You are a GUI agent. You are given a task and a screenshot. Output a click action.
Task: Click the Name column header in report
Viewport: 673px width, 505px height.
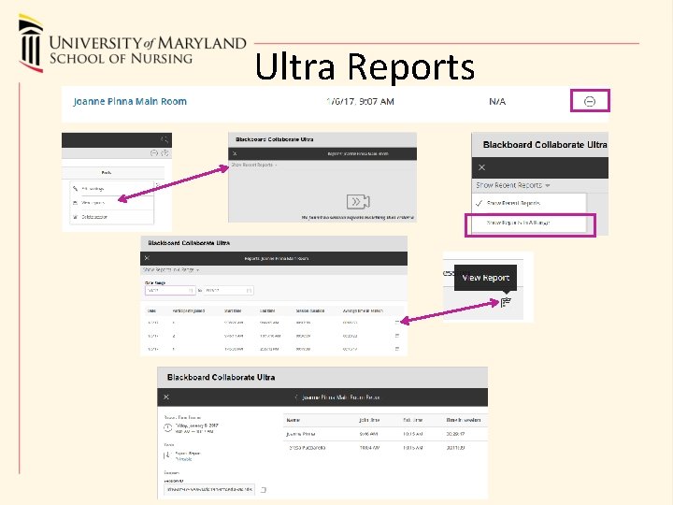[x=294, y=420]
